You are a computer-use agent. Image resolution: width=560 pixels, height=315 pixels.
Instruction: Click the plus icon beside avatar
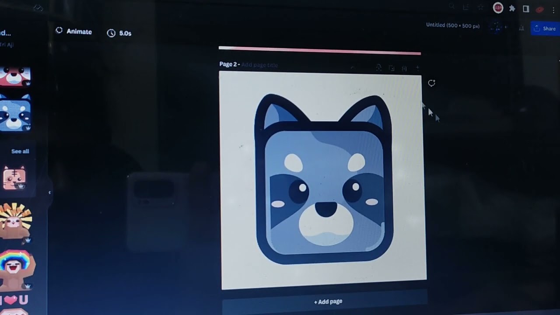[506, 28]
